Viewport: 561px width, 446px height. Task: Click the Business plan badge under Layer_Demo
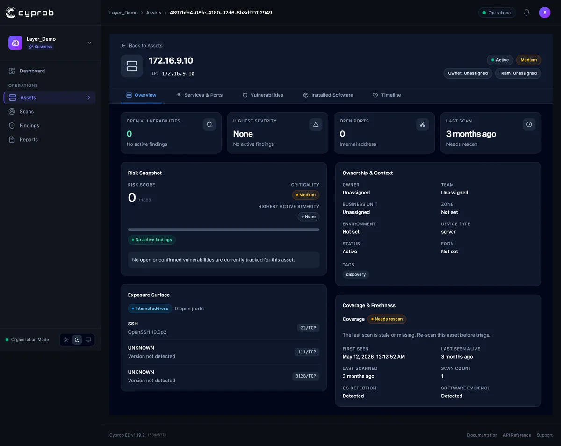pyautogui.click(x=40, y=47)
